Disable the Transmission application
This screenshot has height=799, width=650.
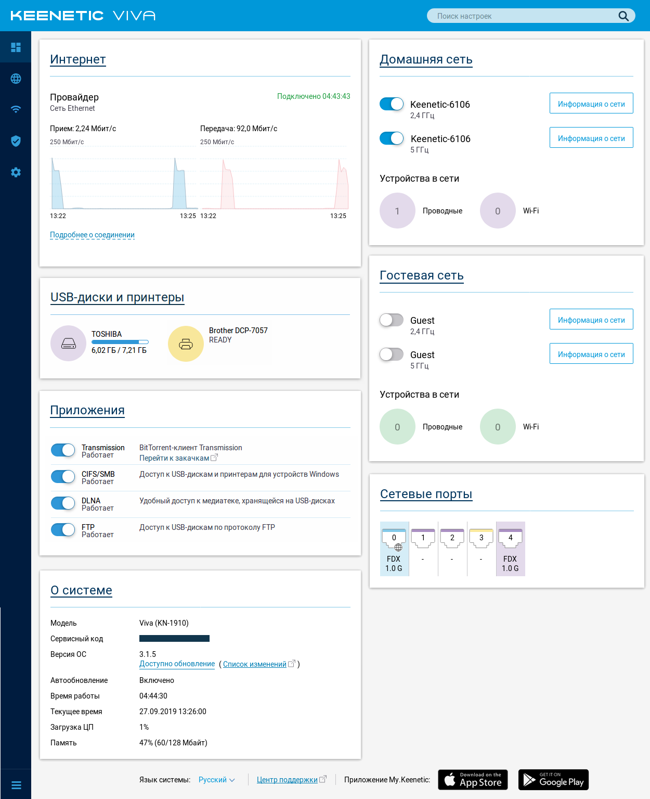(x=63, y=450)
